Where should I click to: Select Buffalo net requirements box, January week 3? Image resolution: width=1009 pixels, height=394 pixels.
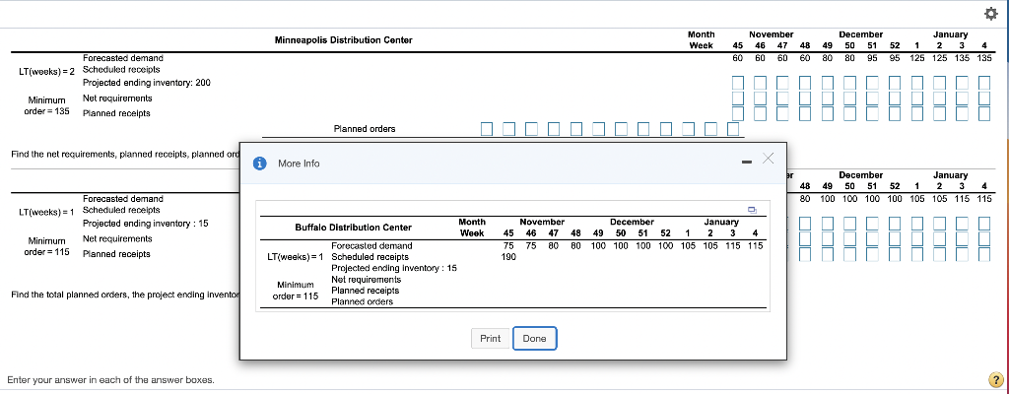tap(962, 238)
